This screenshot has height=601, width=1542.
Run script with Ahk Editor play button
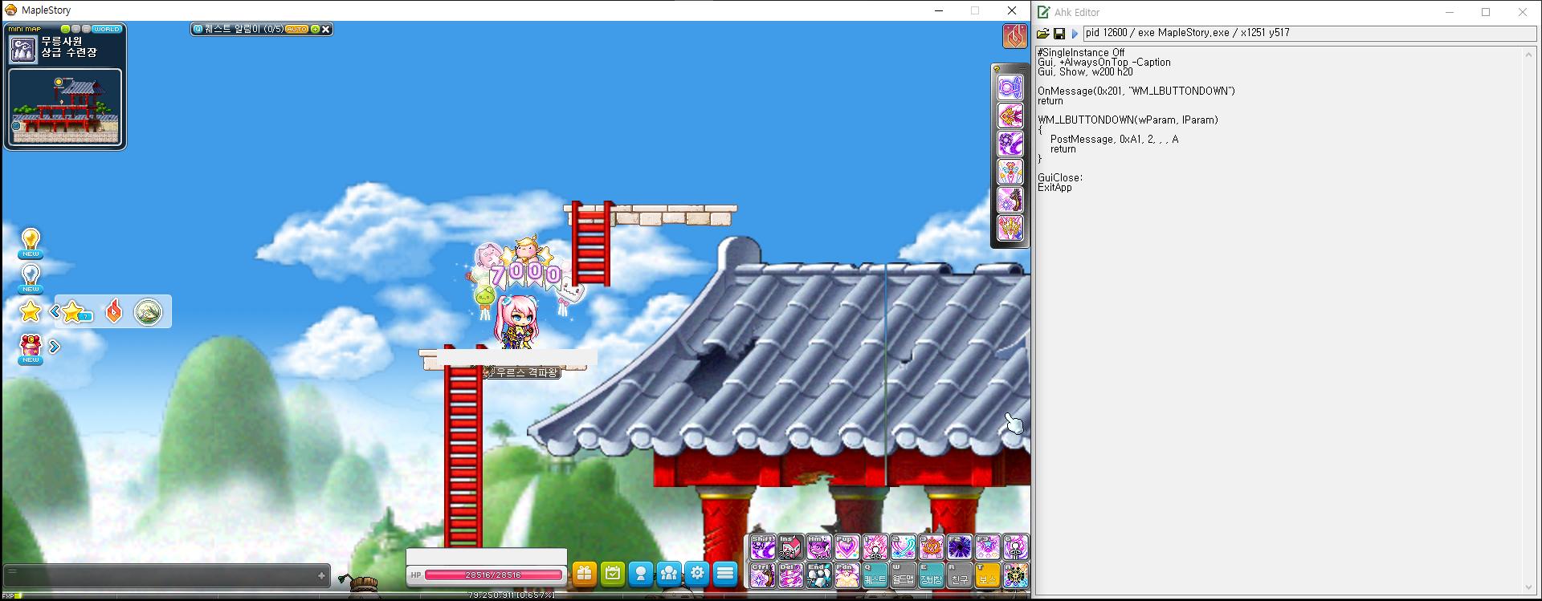(1075, 34)
